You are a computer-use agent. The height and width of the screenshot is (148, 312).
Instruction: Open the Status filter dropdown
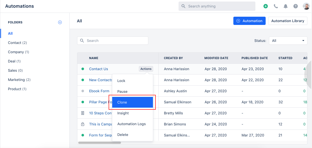tap(288, 41)
